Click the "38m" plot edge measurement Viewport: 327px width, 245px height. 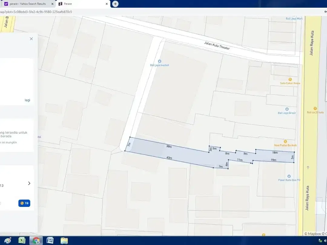point(169,146)
